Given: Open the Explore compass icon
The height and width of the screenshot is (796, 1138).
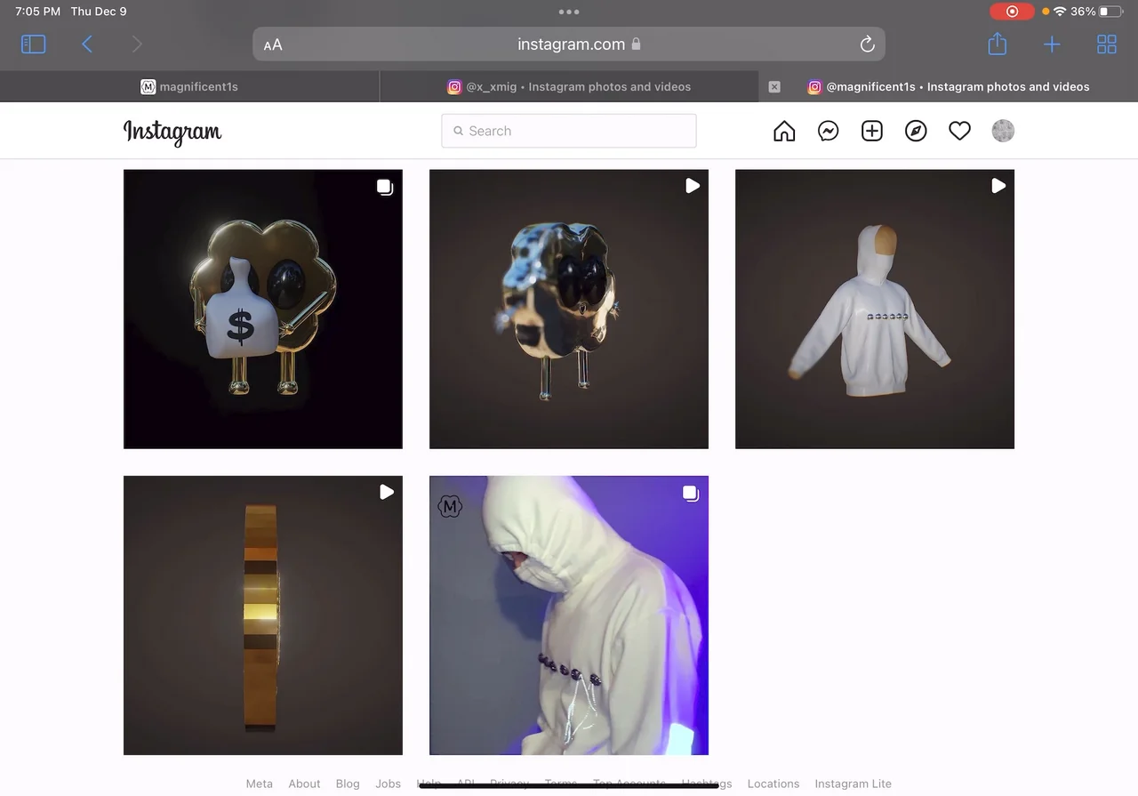Looking at the screenshot, I should [x=916, y=131].
